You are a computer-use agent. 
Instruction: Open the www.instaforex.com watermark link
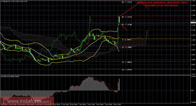tap(27, 101)
